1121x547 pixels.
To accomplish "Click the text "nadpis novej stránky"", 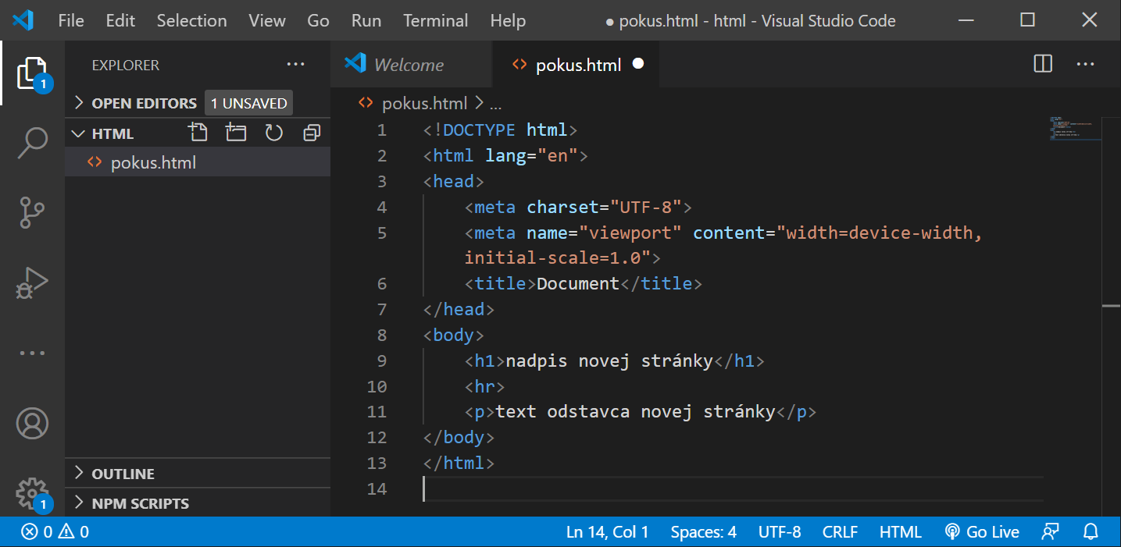I will pyautogui.click(x=609, y=361).
